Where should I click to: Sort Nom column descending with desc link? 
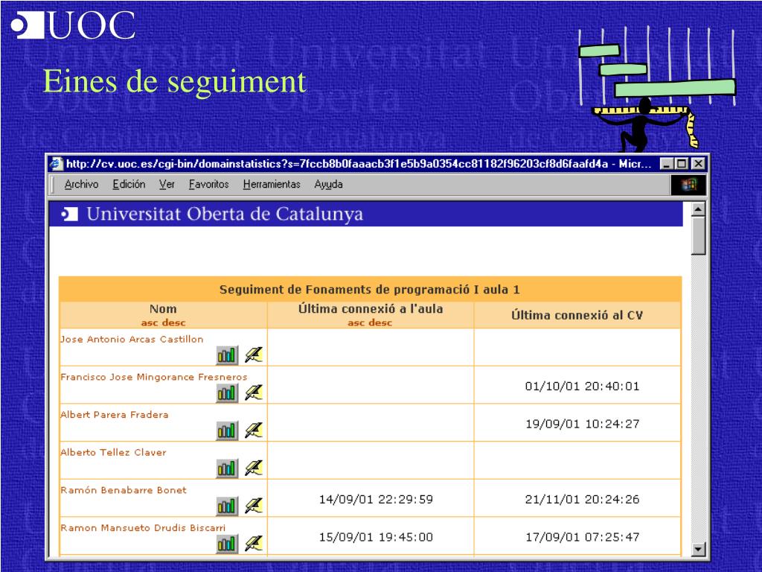click(x=174, y=322)
